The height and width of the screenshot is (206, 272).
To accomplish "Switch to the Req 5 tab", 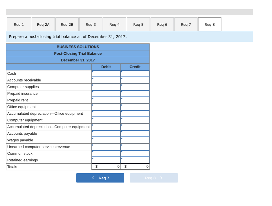I will [x=138, y=24].
